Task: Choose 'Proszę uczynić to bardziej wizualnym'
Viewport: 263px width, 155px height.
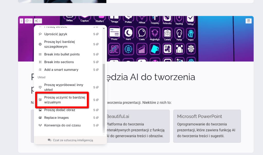Action: [x=68, y=100]
